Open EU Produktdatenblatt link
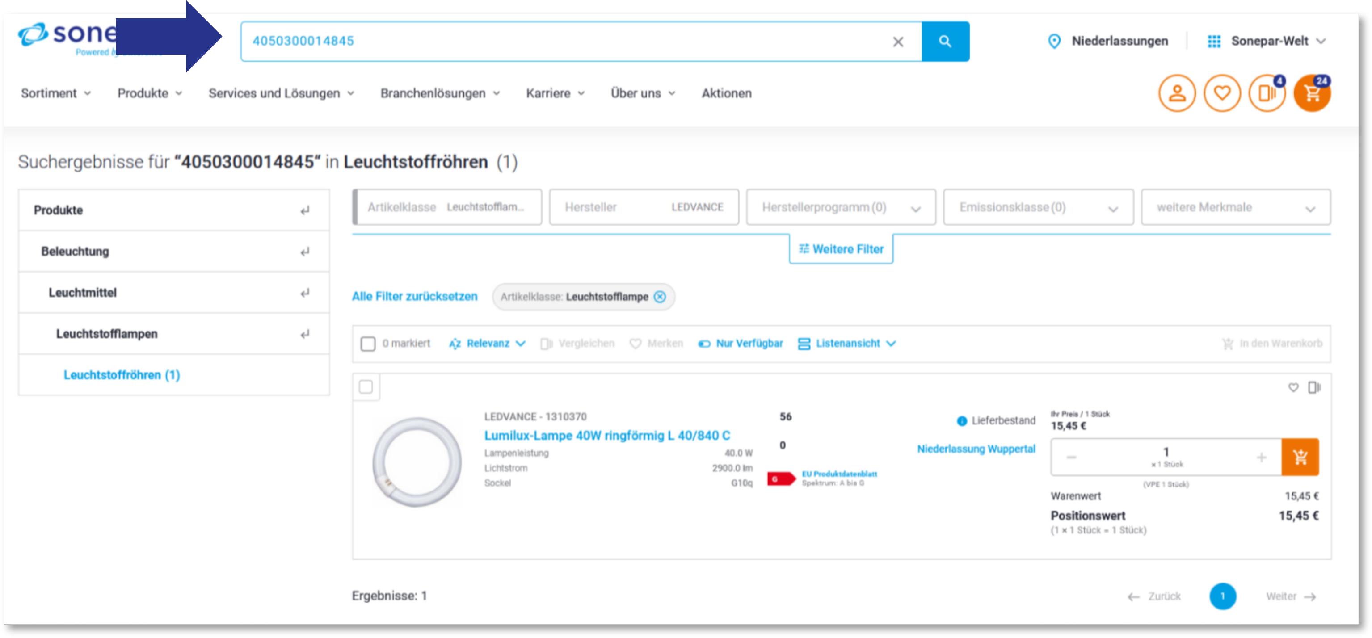The width and height of the screenshot is (1372, 638). pos(839,474)
